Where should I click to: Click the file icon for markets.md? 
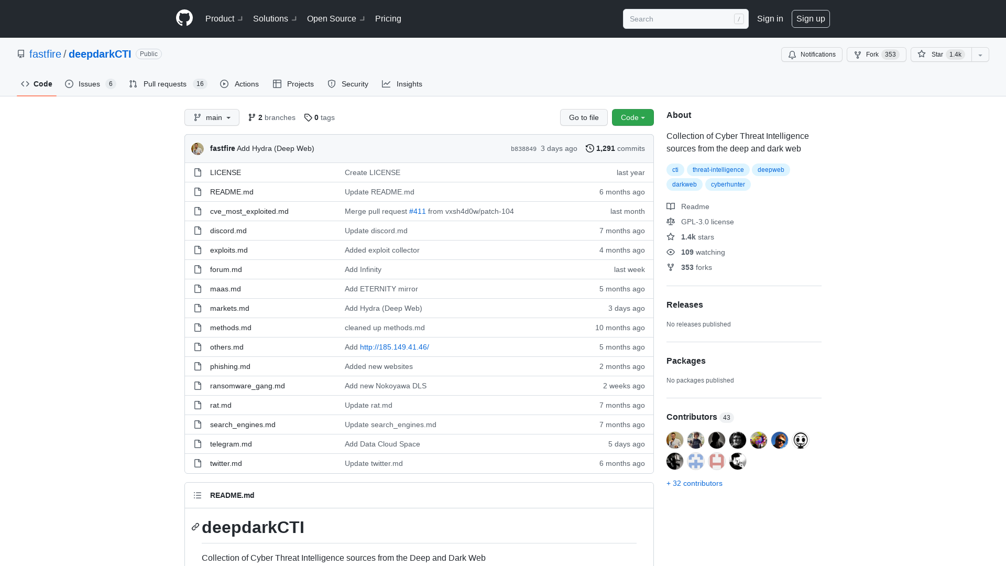click(198, 308)
